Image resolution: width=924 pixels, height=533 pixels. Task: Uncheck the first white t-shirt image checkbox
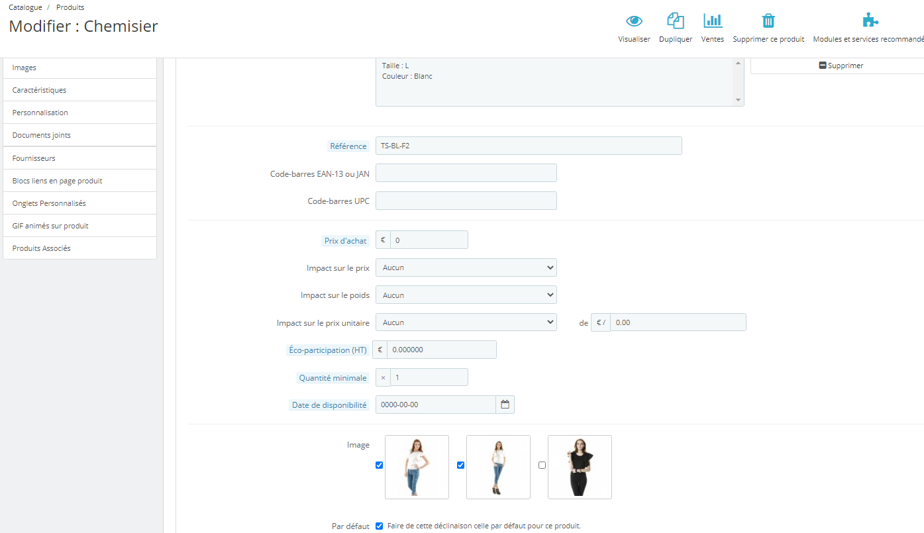[x=380, y=465]
